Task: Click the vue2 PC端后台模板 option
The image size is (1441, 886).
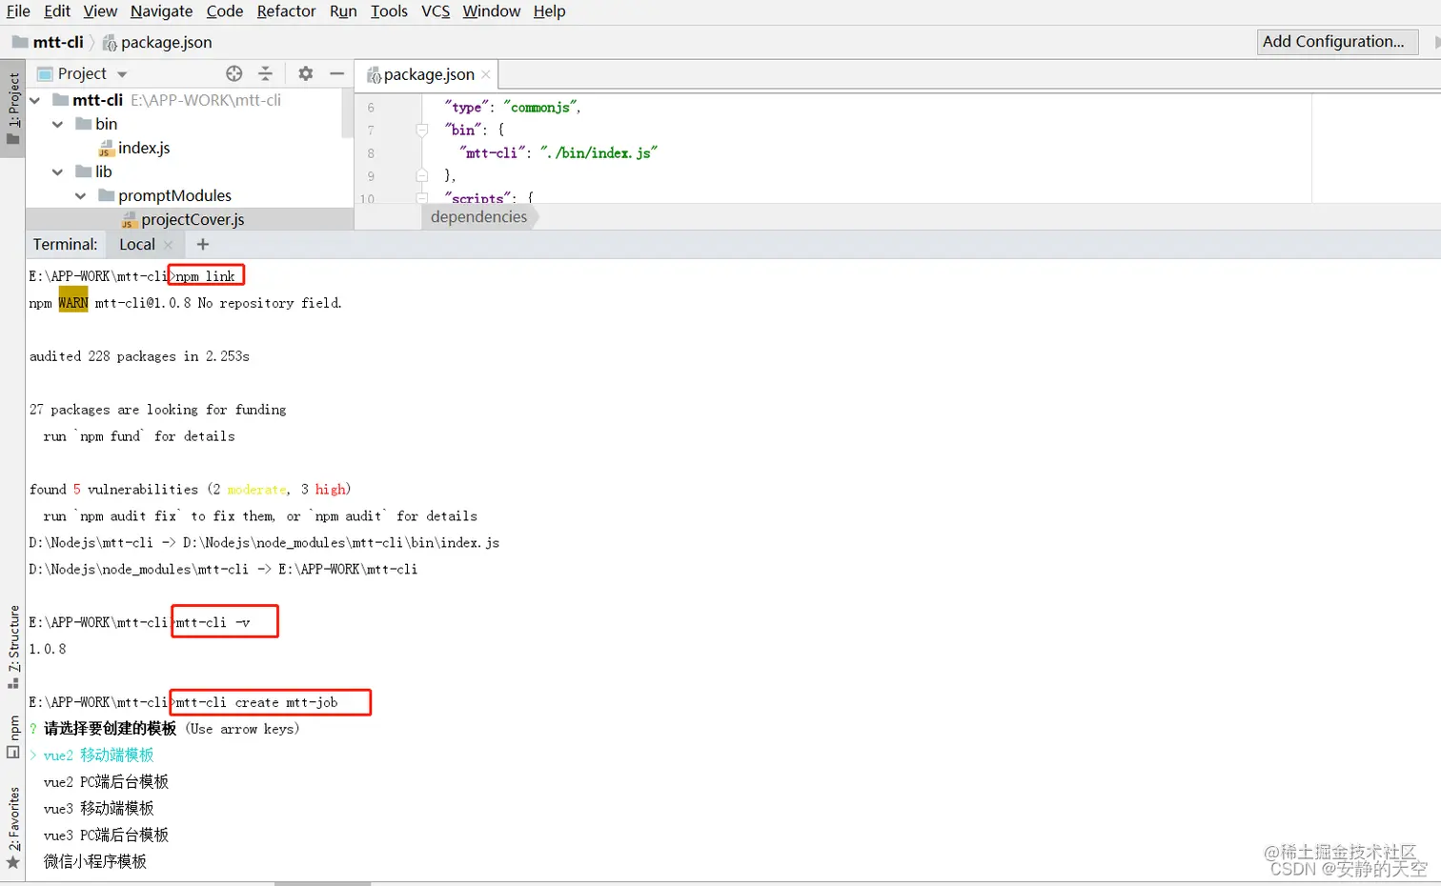Action: [107, 782]
